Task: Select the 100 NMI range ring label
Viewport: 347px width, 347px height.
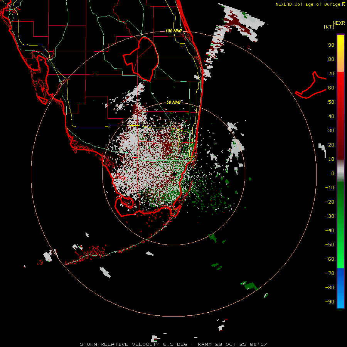Action: coord(173,31)
